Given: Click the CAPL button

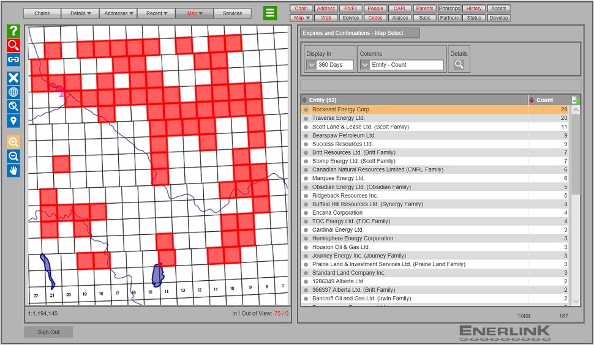Looking at the screenshot, I should [x=400, y=9].
